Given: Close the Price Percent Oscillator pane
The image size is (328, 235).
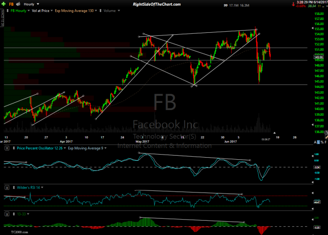Looking at the screenshot, I should tap(7, 148).
